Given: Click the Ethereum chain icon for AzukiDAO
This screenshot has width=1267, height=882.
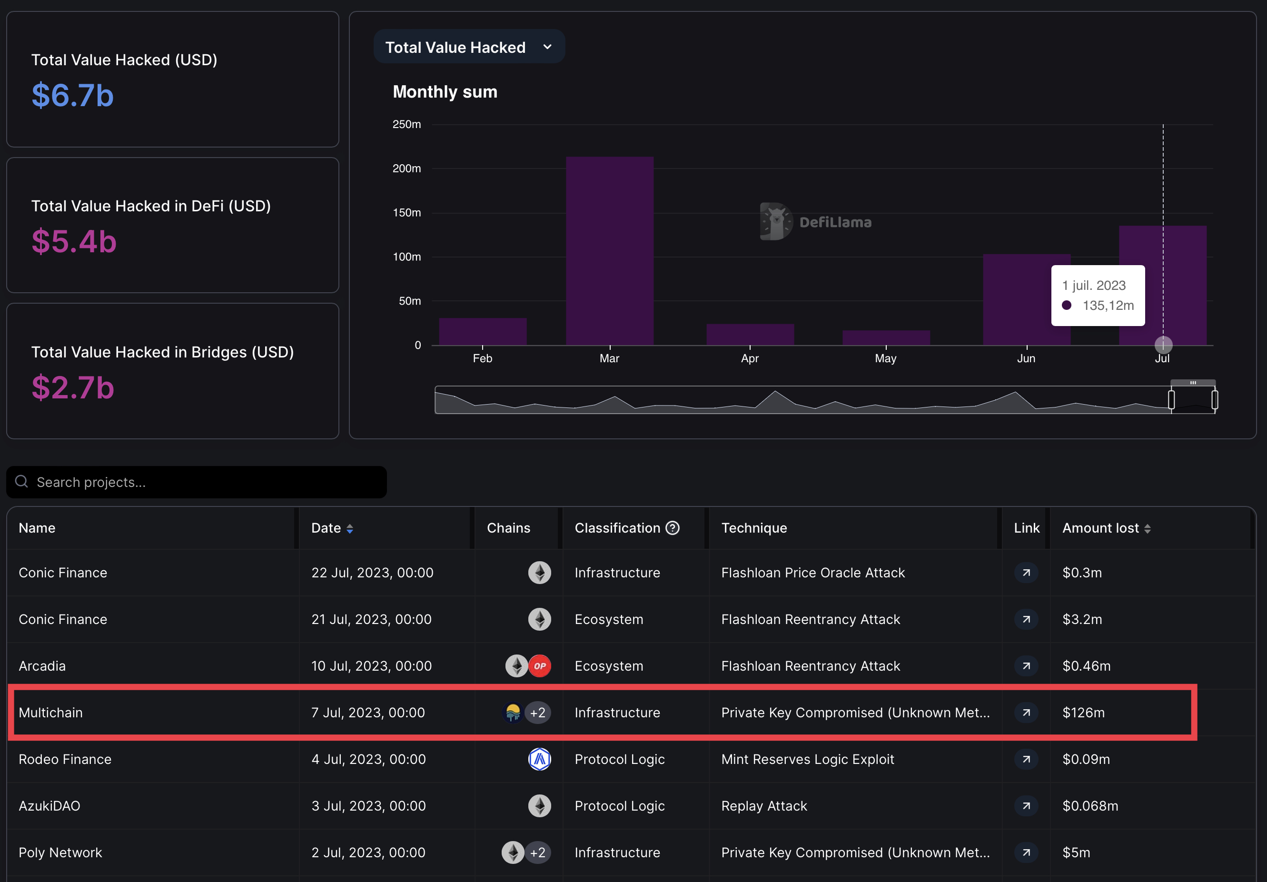Looking at the screenshot, I should click(x=540, y=806).
